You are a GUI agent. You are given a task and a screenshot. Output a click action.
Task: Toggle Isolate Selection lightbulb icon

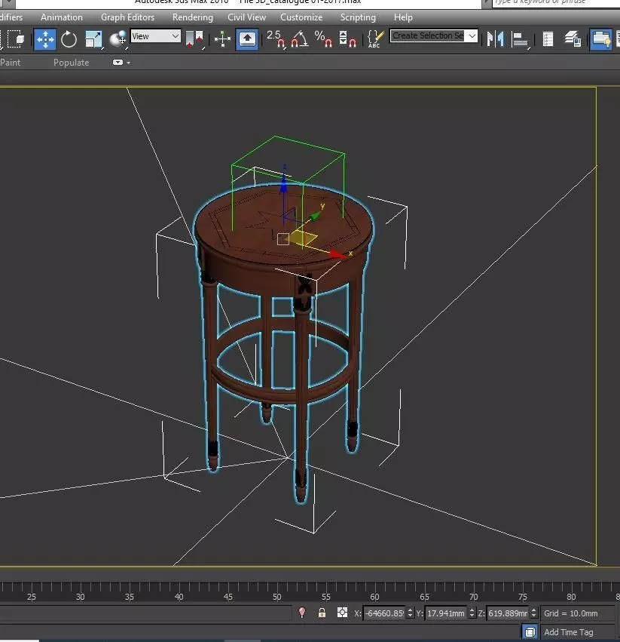(x=302, y=613)
